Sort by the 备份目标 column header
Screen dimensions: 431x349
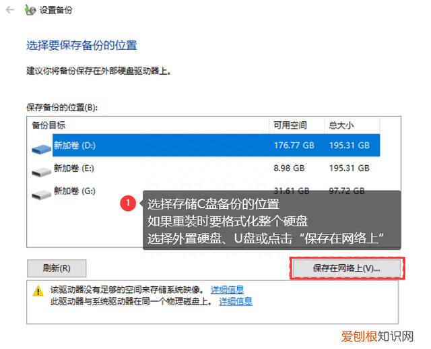(148, 125)
